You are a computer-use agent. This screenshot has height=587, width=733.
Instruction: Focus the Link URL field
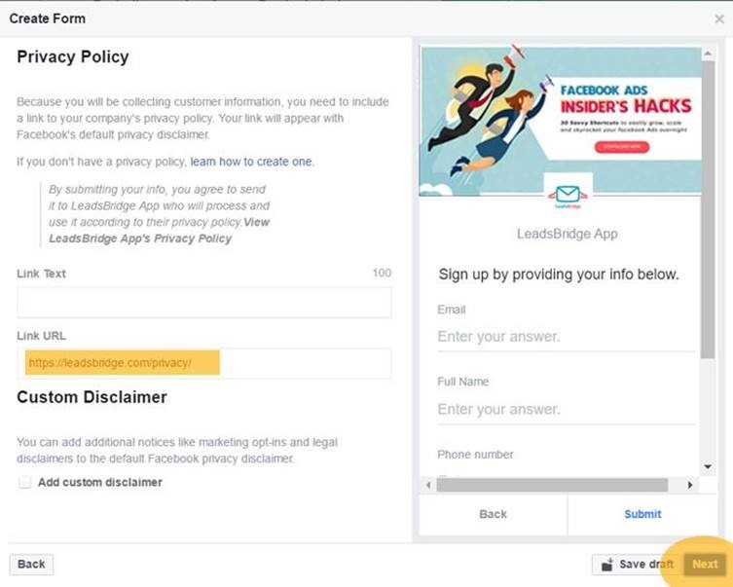(203, 363)
